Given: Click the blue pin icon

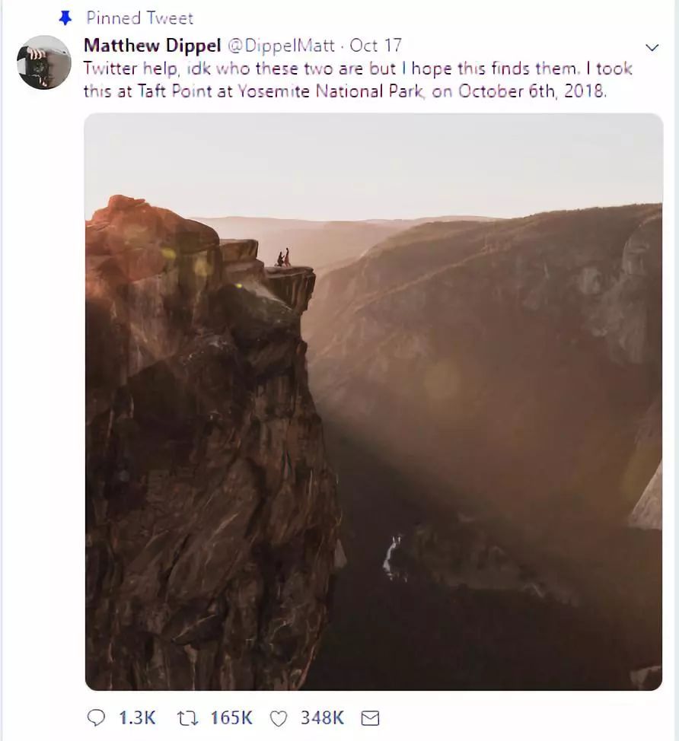Looking at the screenshot, I should click(66, 17).
